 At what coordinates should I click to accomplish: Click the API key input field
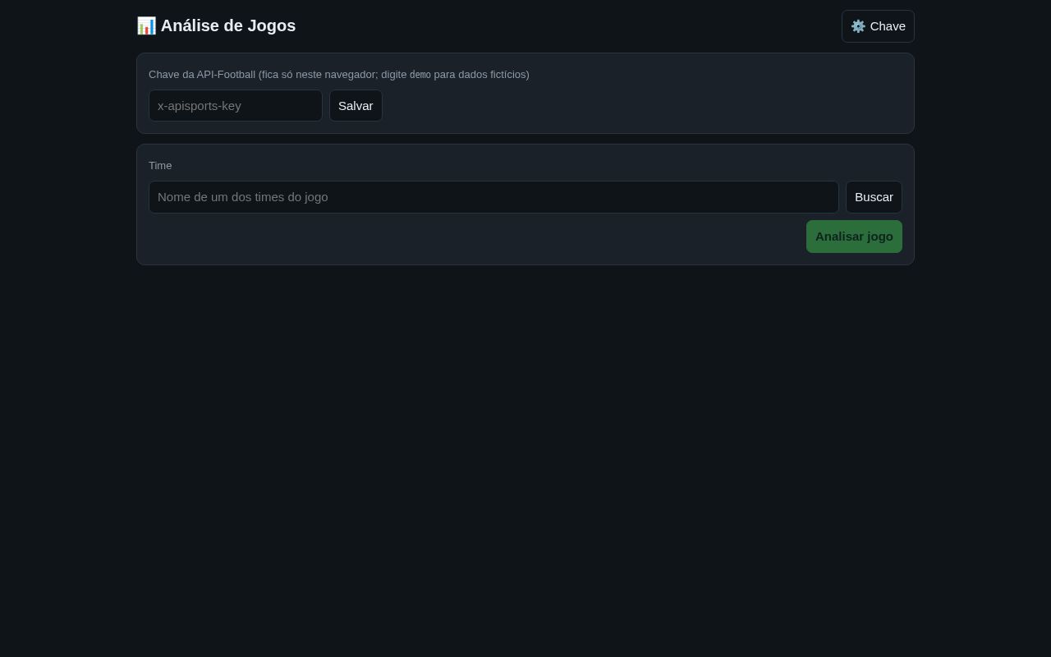236,106
